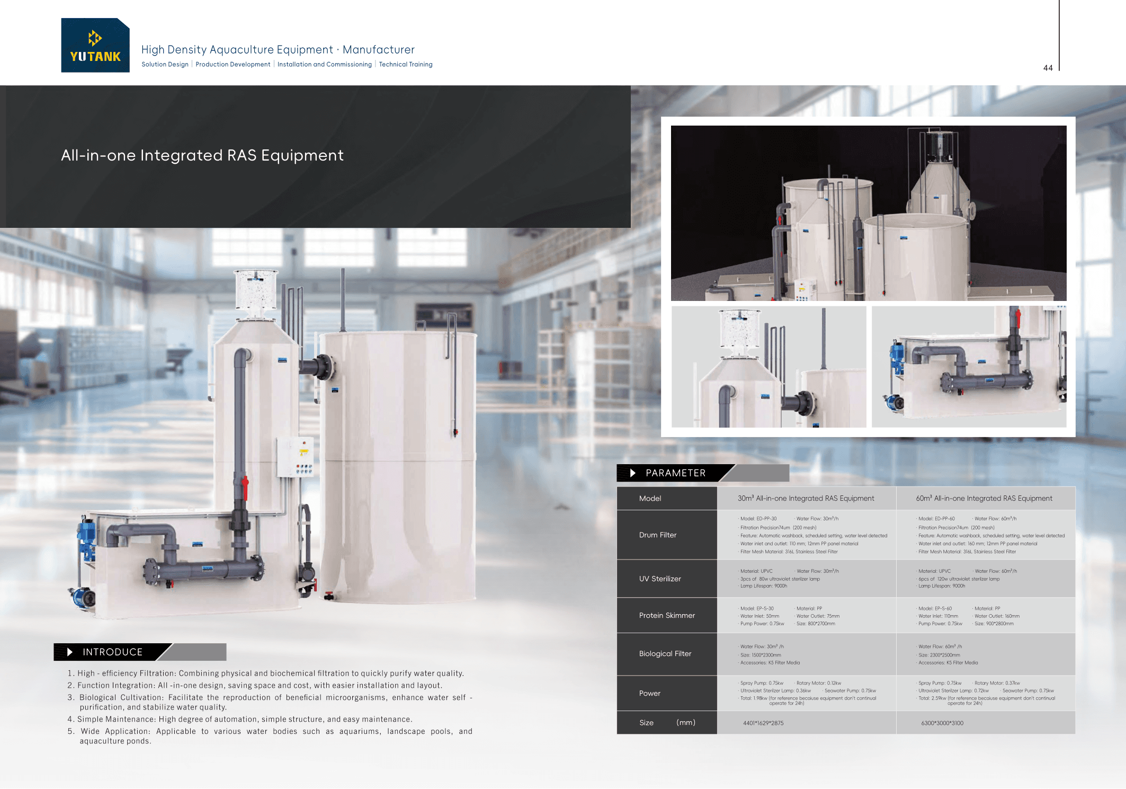Select the 'Drum Filter' row header
The image size is (1126, 789).
667,535
